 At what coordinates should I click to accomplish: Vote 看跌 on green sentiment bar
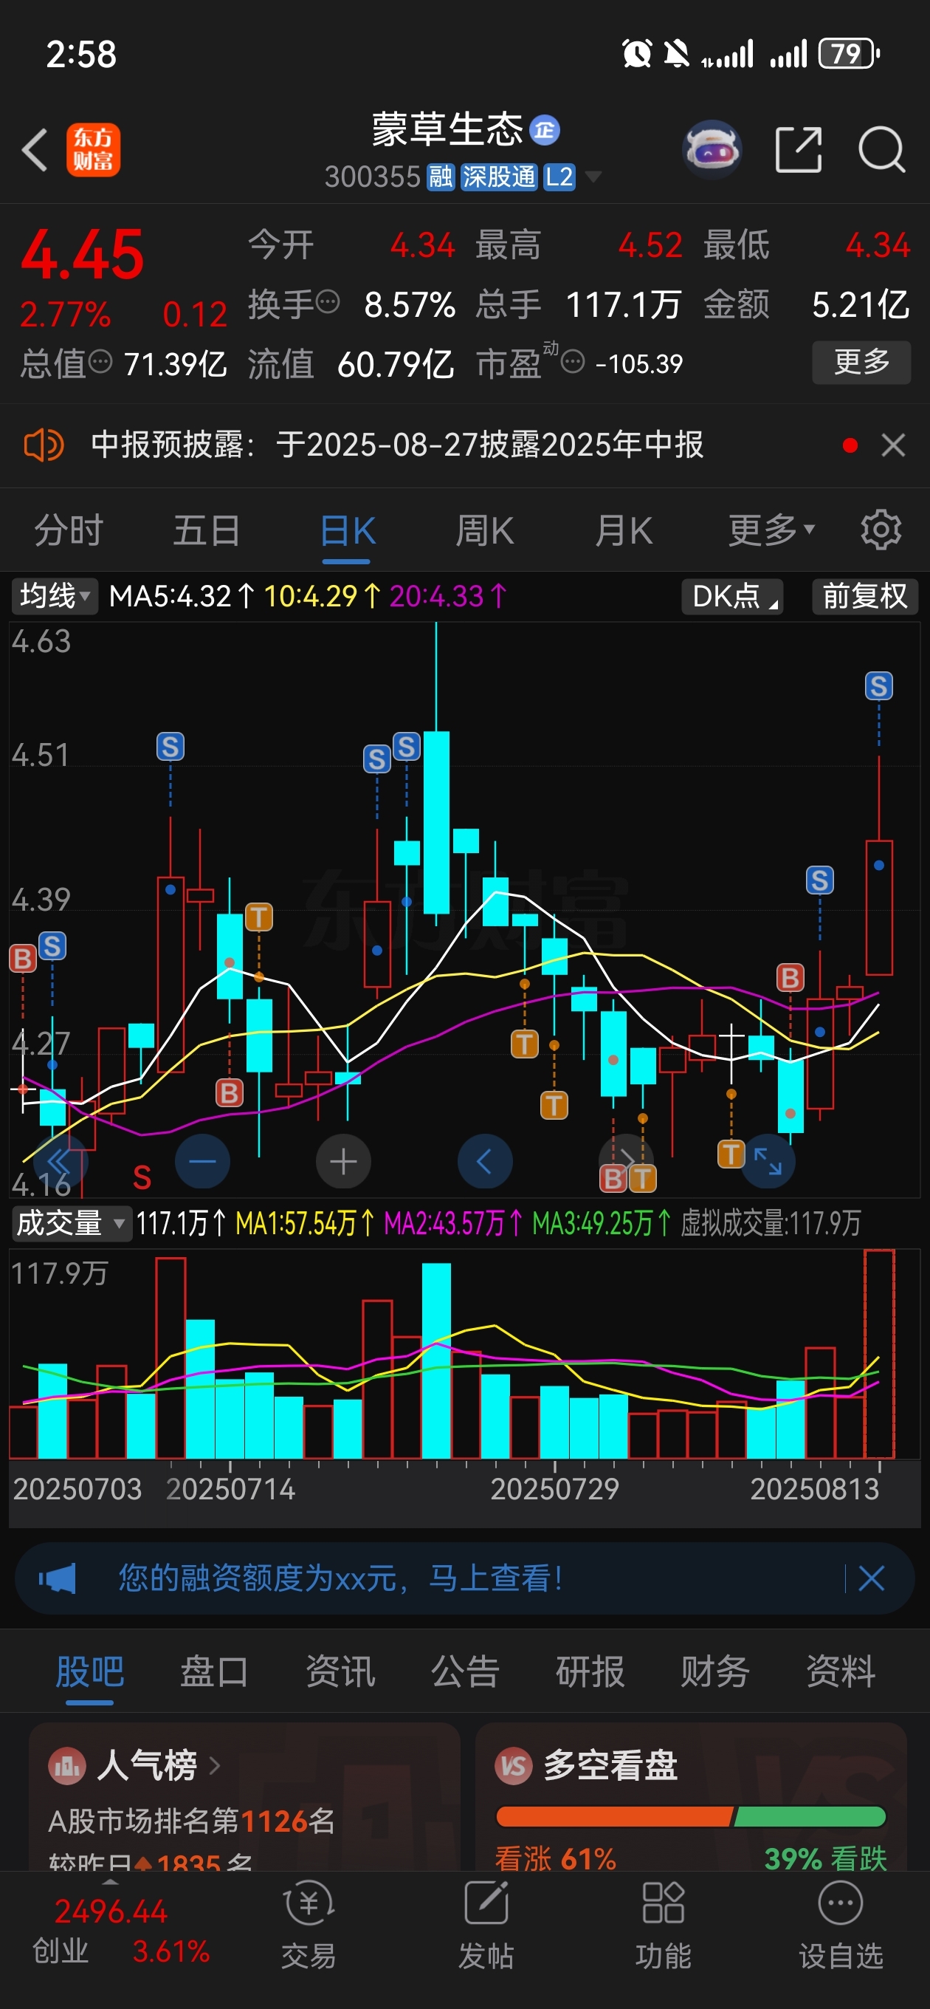pos(810,1817)
